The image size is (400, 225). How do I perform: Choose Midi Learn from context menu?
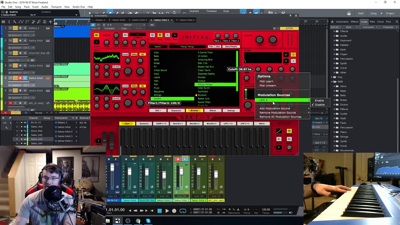[x=266, y=81]
